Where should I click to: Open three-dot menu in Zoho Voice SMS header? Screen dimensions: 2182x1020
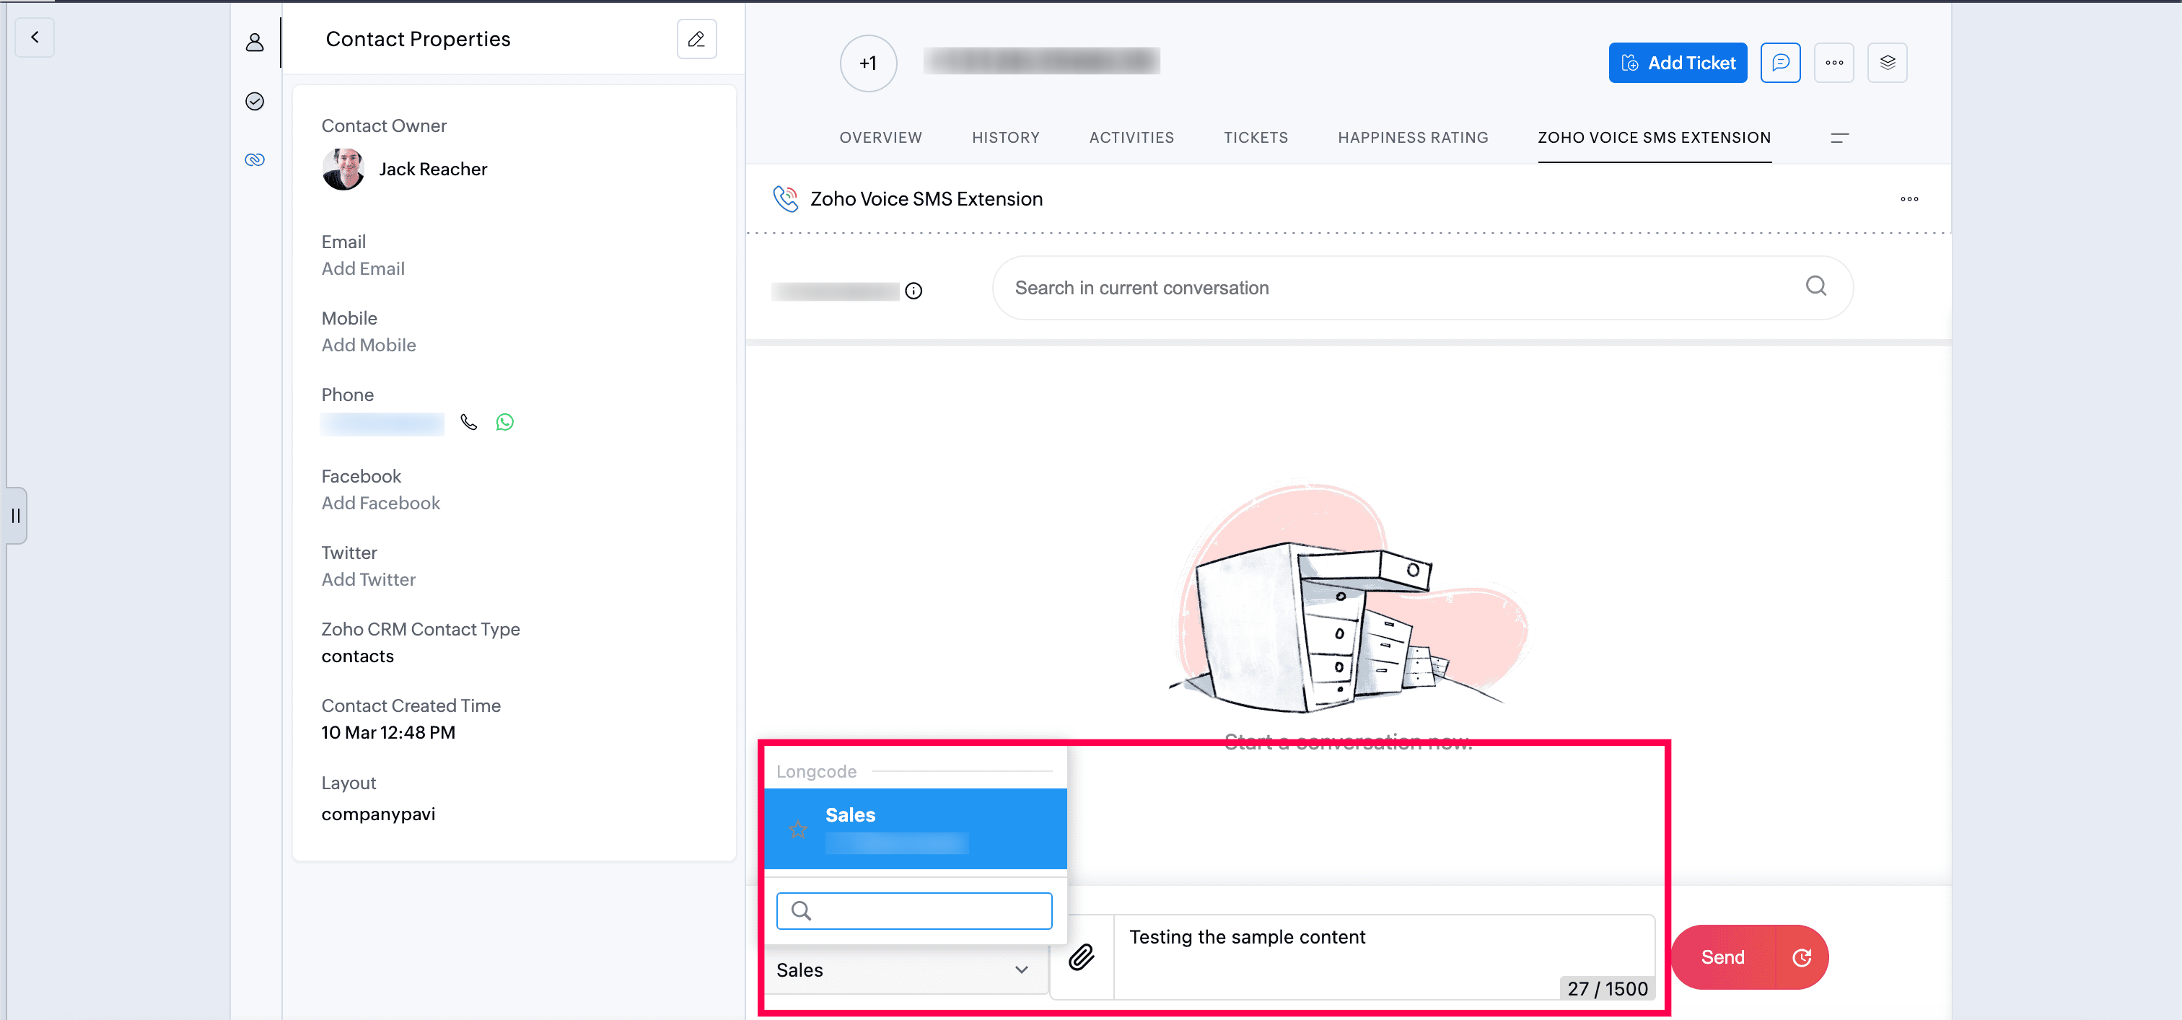point(1909,199)
